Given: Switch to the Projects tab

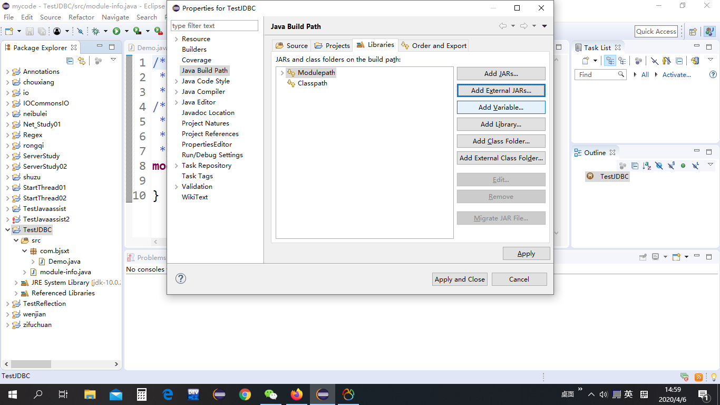Looking at the screenshot, I should (332, 45).
